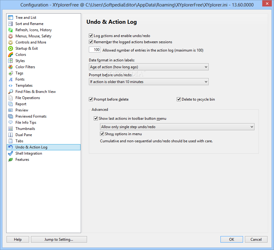
Task: Uncheck Show last actions in toolbar button menu
Action: 96,119
